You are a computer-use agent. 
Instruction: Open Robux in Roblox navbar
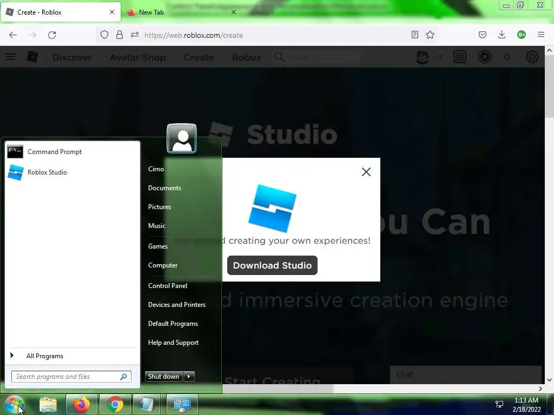[x=247, y=57]
